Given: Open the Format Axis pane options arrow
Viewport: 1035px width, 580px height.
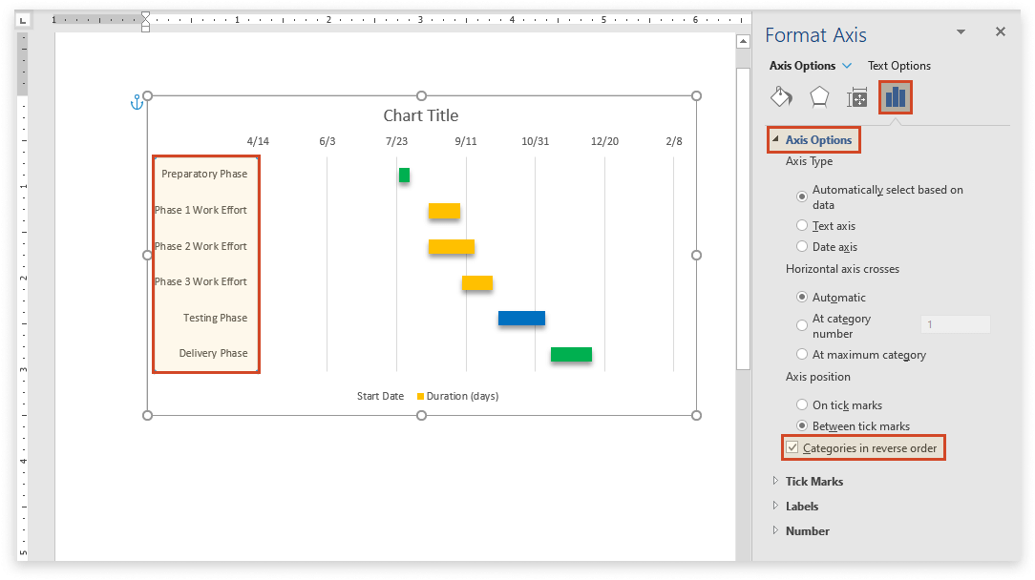Looking at the screenshot, I should click(961, 32).
